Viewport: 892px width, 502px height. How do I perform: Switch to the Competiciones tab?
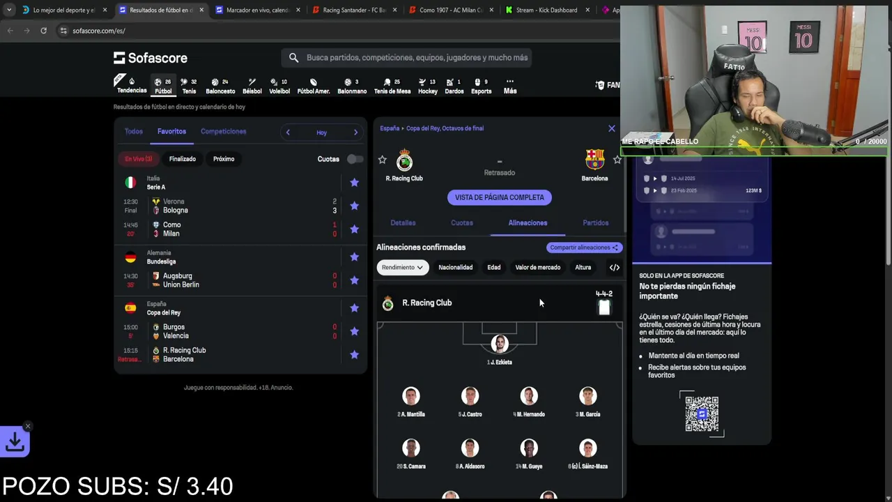223,131
